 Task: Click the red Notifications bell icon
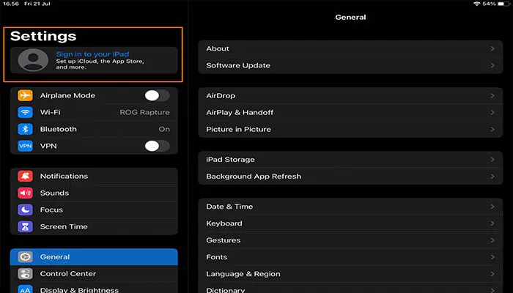(x=26, y=177)
